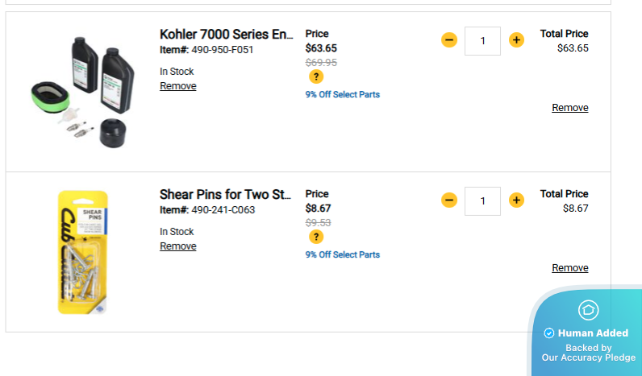This screenshot has height=376, width=642.
Task: Click Shear Pins quantity input field
Action: (482, 200)
